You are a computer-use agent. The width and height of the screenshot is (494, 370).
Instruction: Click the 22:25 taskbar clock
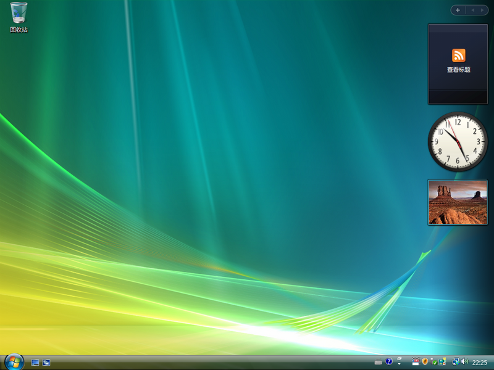[x=480, y=363]
